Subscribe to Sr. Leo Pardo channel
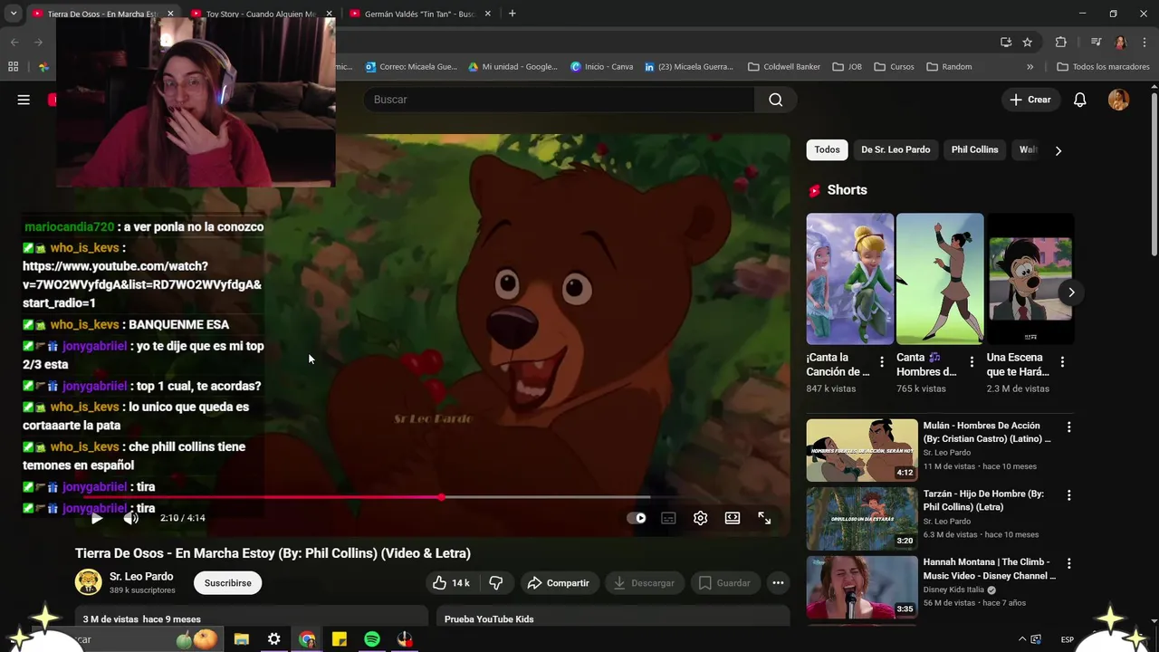The width and height of the screenshot is (1159, 652). (227, 583)
